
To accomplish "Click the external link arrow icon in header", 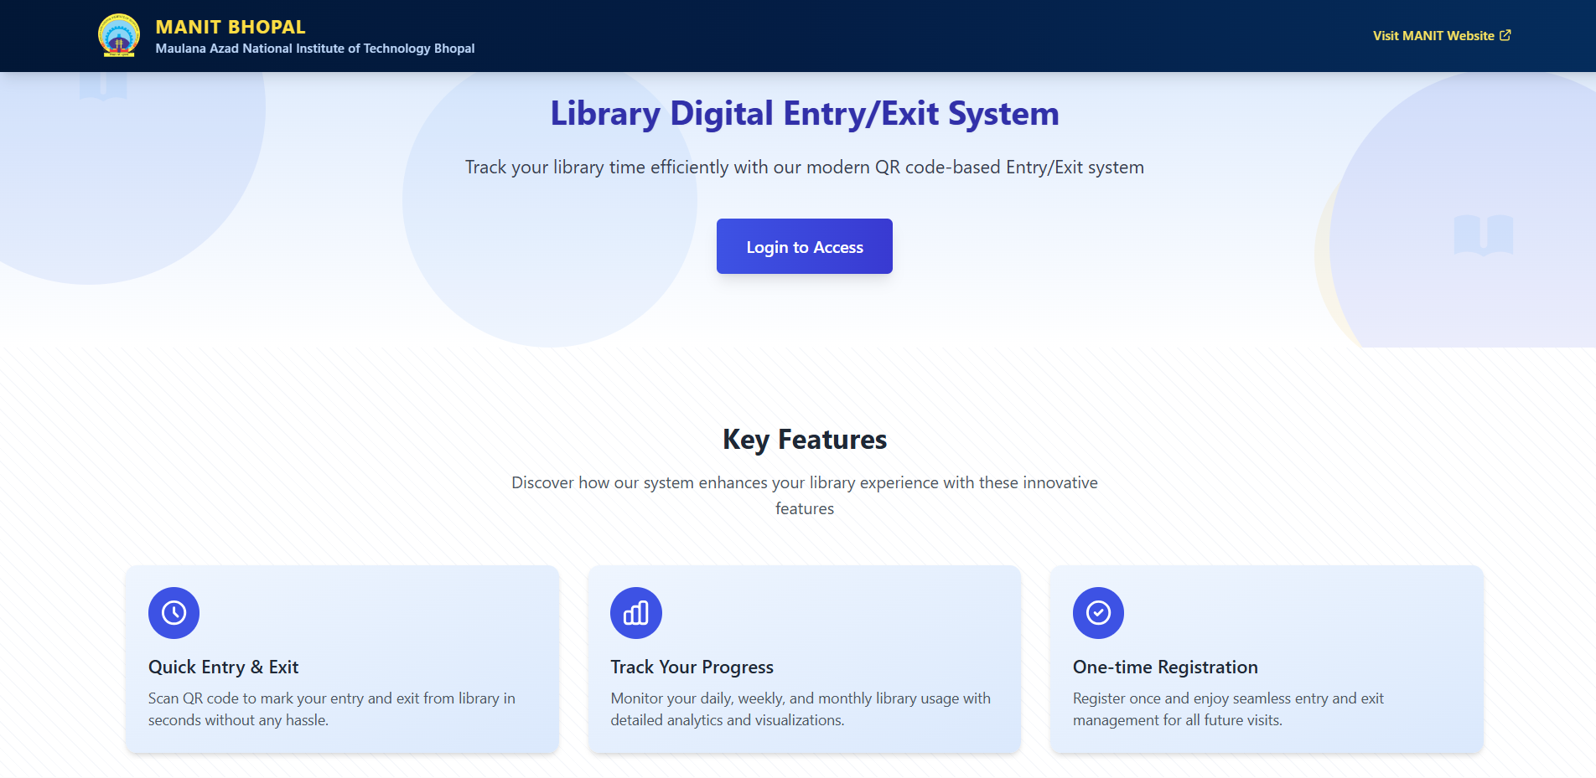I will (x=1505, y=35).
